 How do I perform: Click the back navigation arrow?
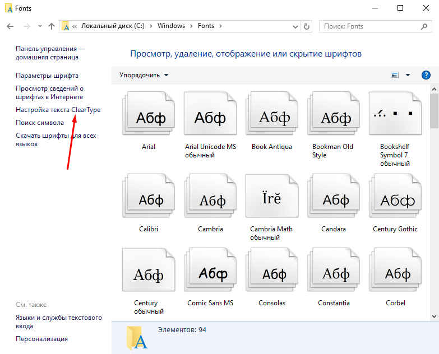click(x=10, y=26)
